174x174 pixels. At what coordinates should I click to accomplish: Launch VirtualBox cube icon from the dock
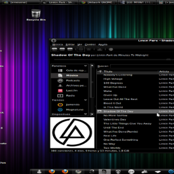click(x=118, y=171)
